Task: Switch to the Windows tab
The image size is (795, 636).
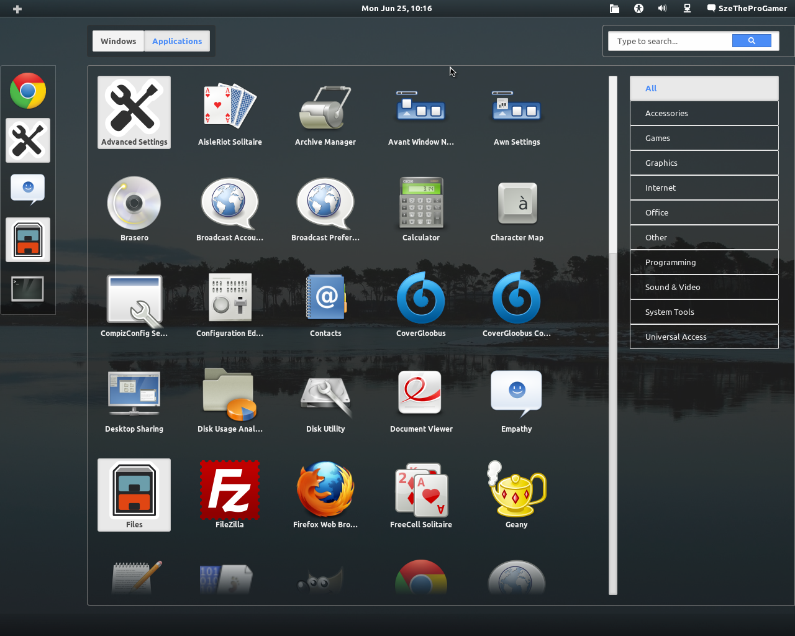Action: [119, 41]
